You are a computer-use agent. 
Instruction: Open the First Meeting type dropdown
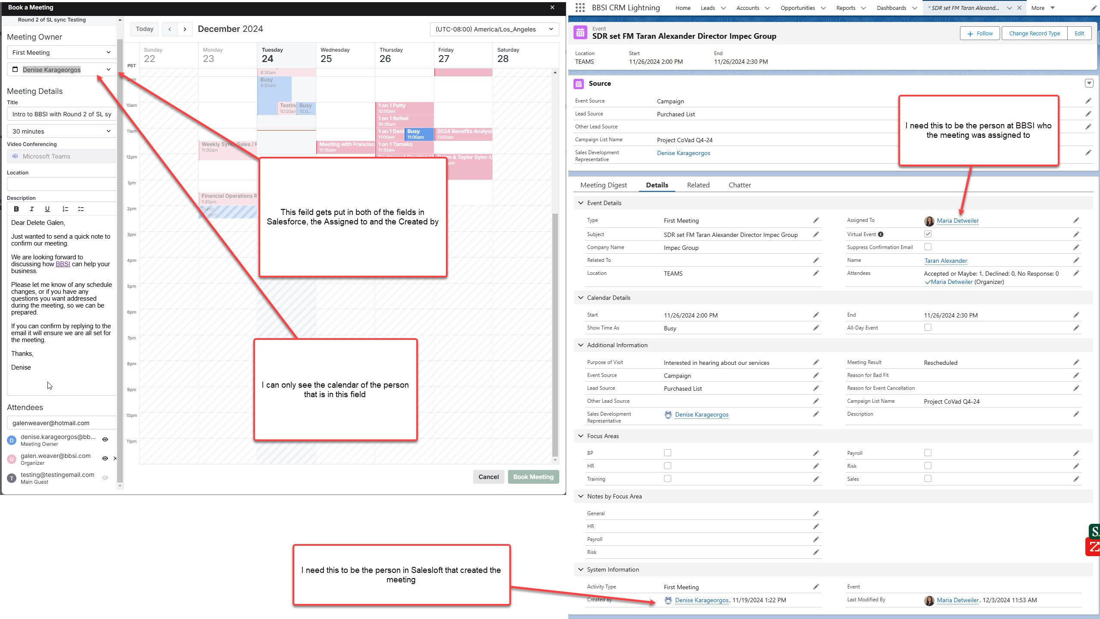tap(62, 53)
